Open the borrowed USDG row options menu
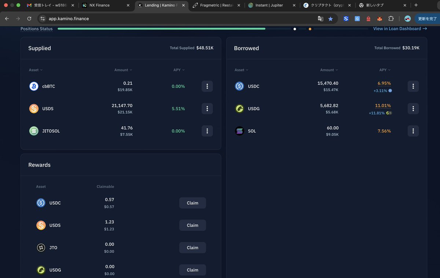440x278 pixels. 413,108
